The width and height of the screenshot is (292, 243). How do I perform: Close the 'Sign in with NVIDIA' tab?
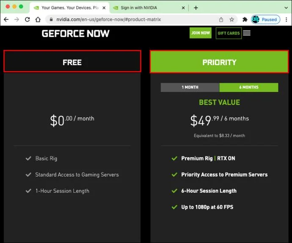183,8
